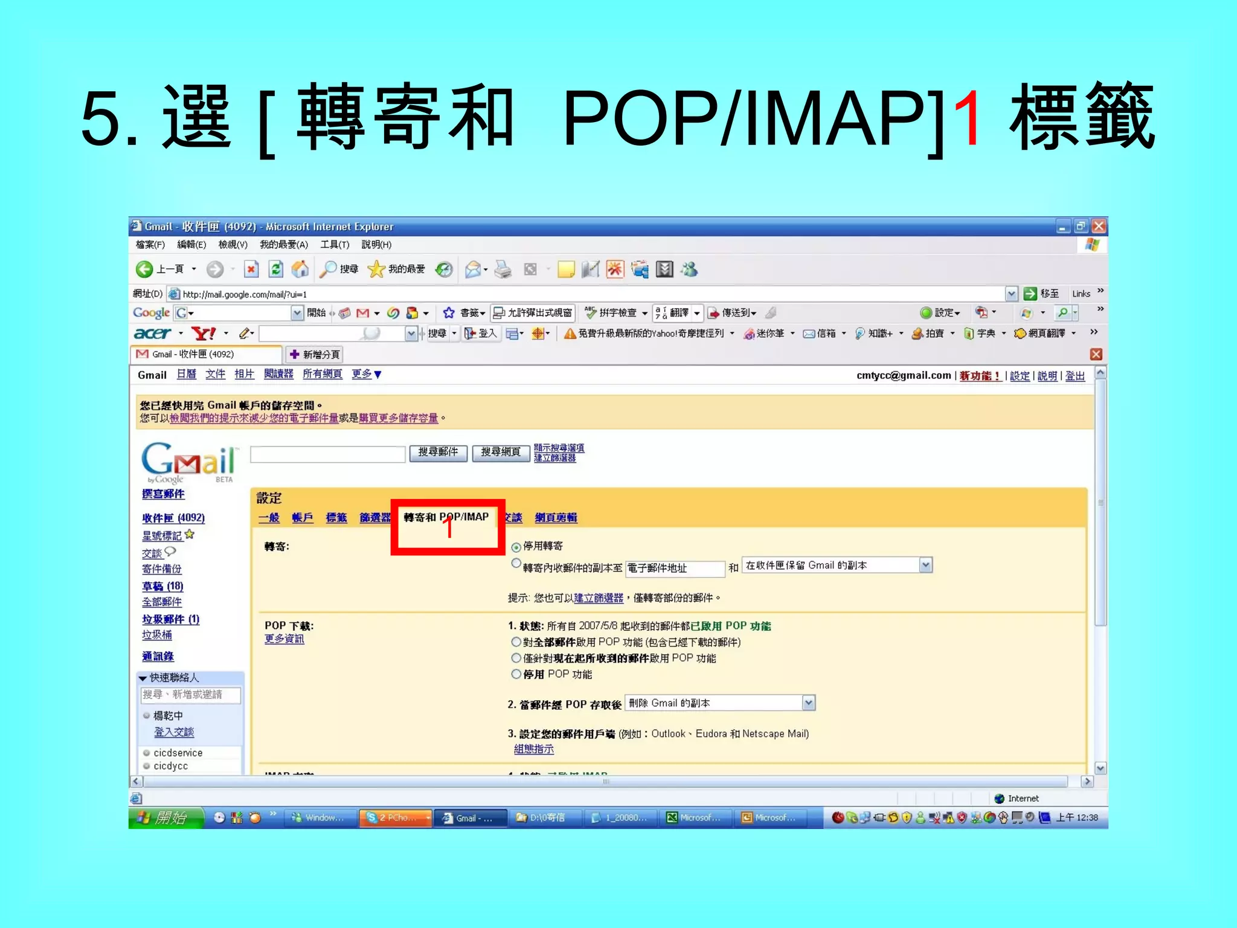Open the 書籤 bookmarks star in Google toolbar
This screenshot has height=928, width=1237.
(x=449, y=312)
